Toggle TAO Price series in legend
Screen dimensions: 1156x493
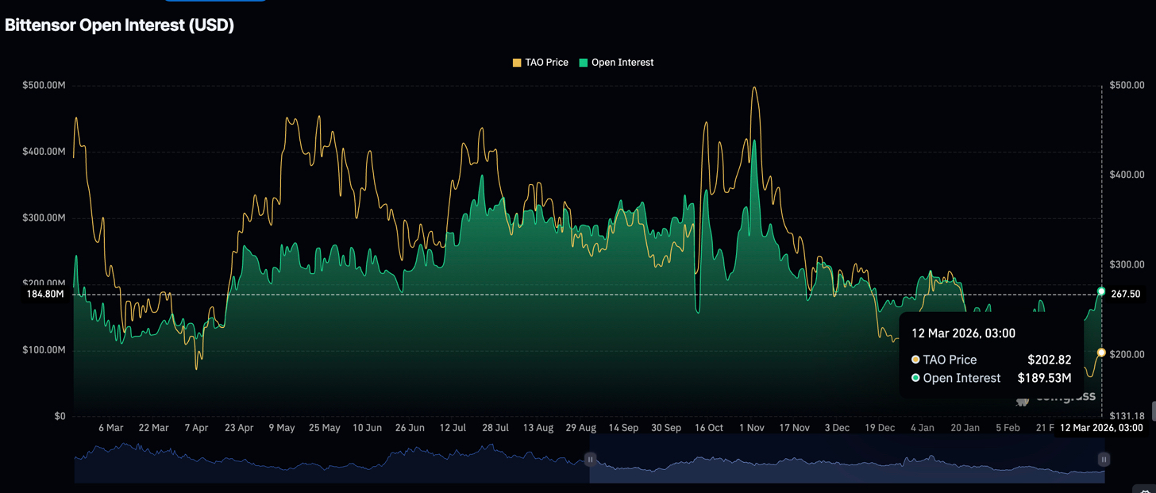click(541, 62)
